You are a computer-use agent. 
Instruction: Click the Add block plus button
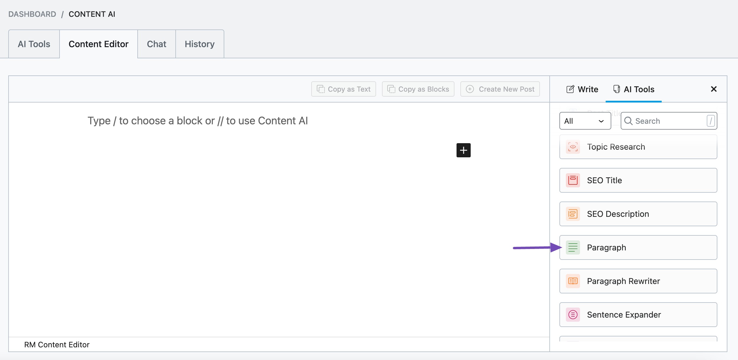[x=464, y=150]
